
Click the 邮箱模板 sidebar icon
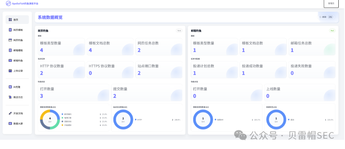(10, 50)
